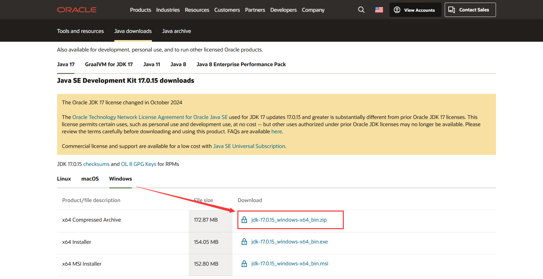Select the Linux platform tab

[x=64, y=179]
